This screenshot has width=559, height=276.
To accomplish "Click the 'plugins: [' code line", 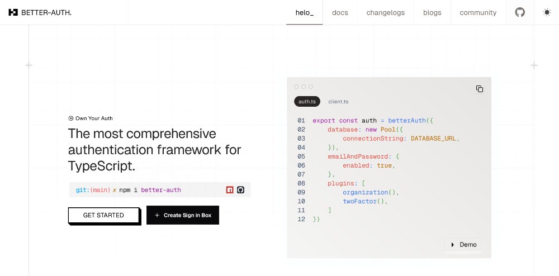I will coord(347,183).
